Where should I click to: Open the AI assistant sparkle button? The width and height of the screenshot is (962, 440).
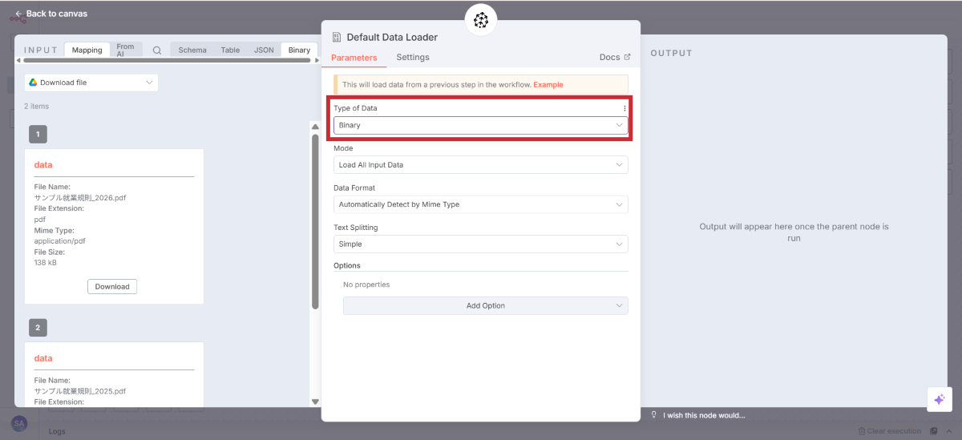click(939, 399)
